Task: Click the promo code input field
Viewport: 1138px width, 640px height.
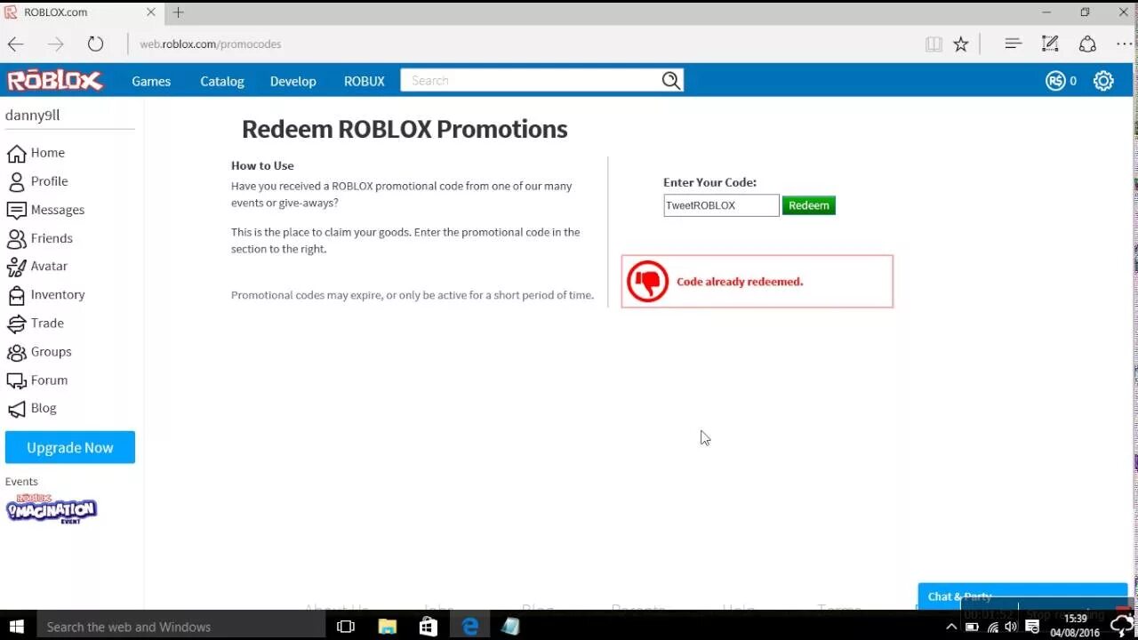Action: click(721, 205)
